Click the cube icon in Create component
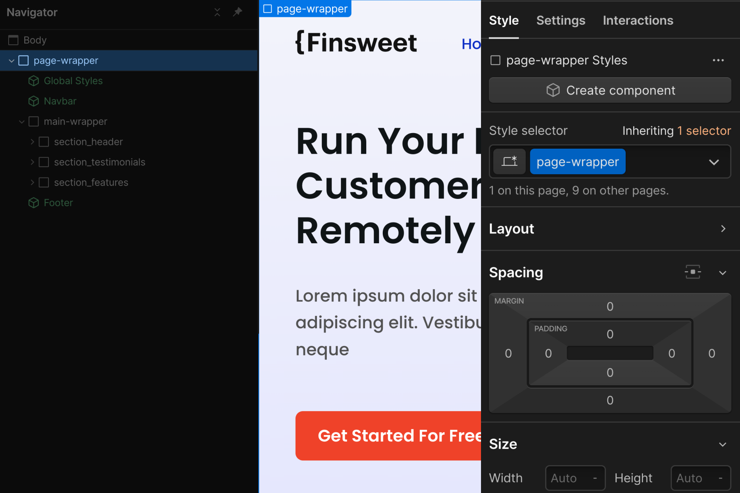The height and width of the screenshot is (493, 740). pyautogui.click(x=553, y=90)
